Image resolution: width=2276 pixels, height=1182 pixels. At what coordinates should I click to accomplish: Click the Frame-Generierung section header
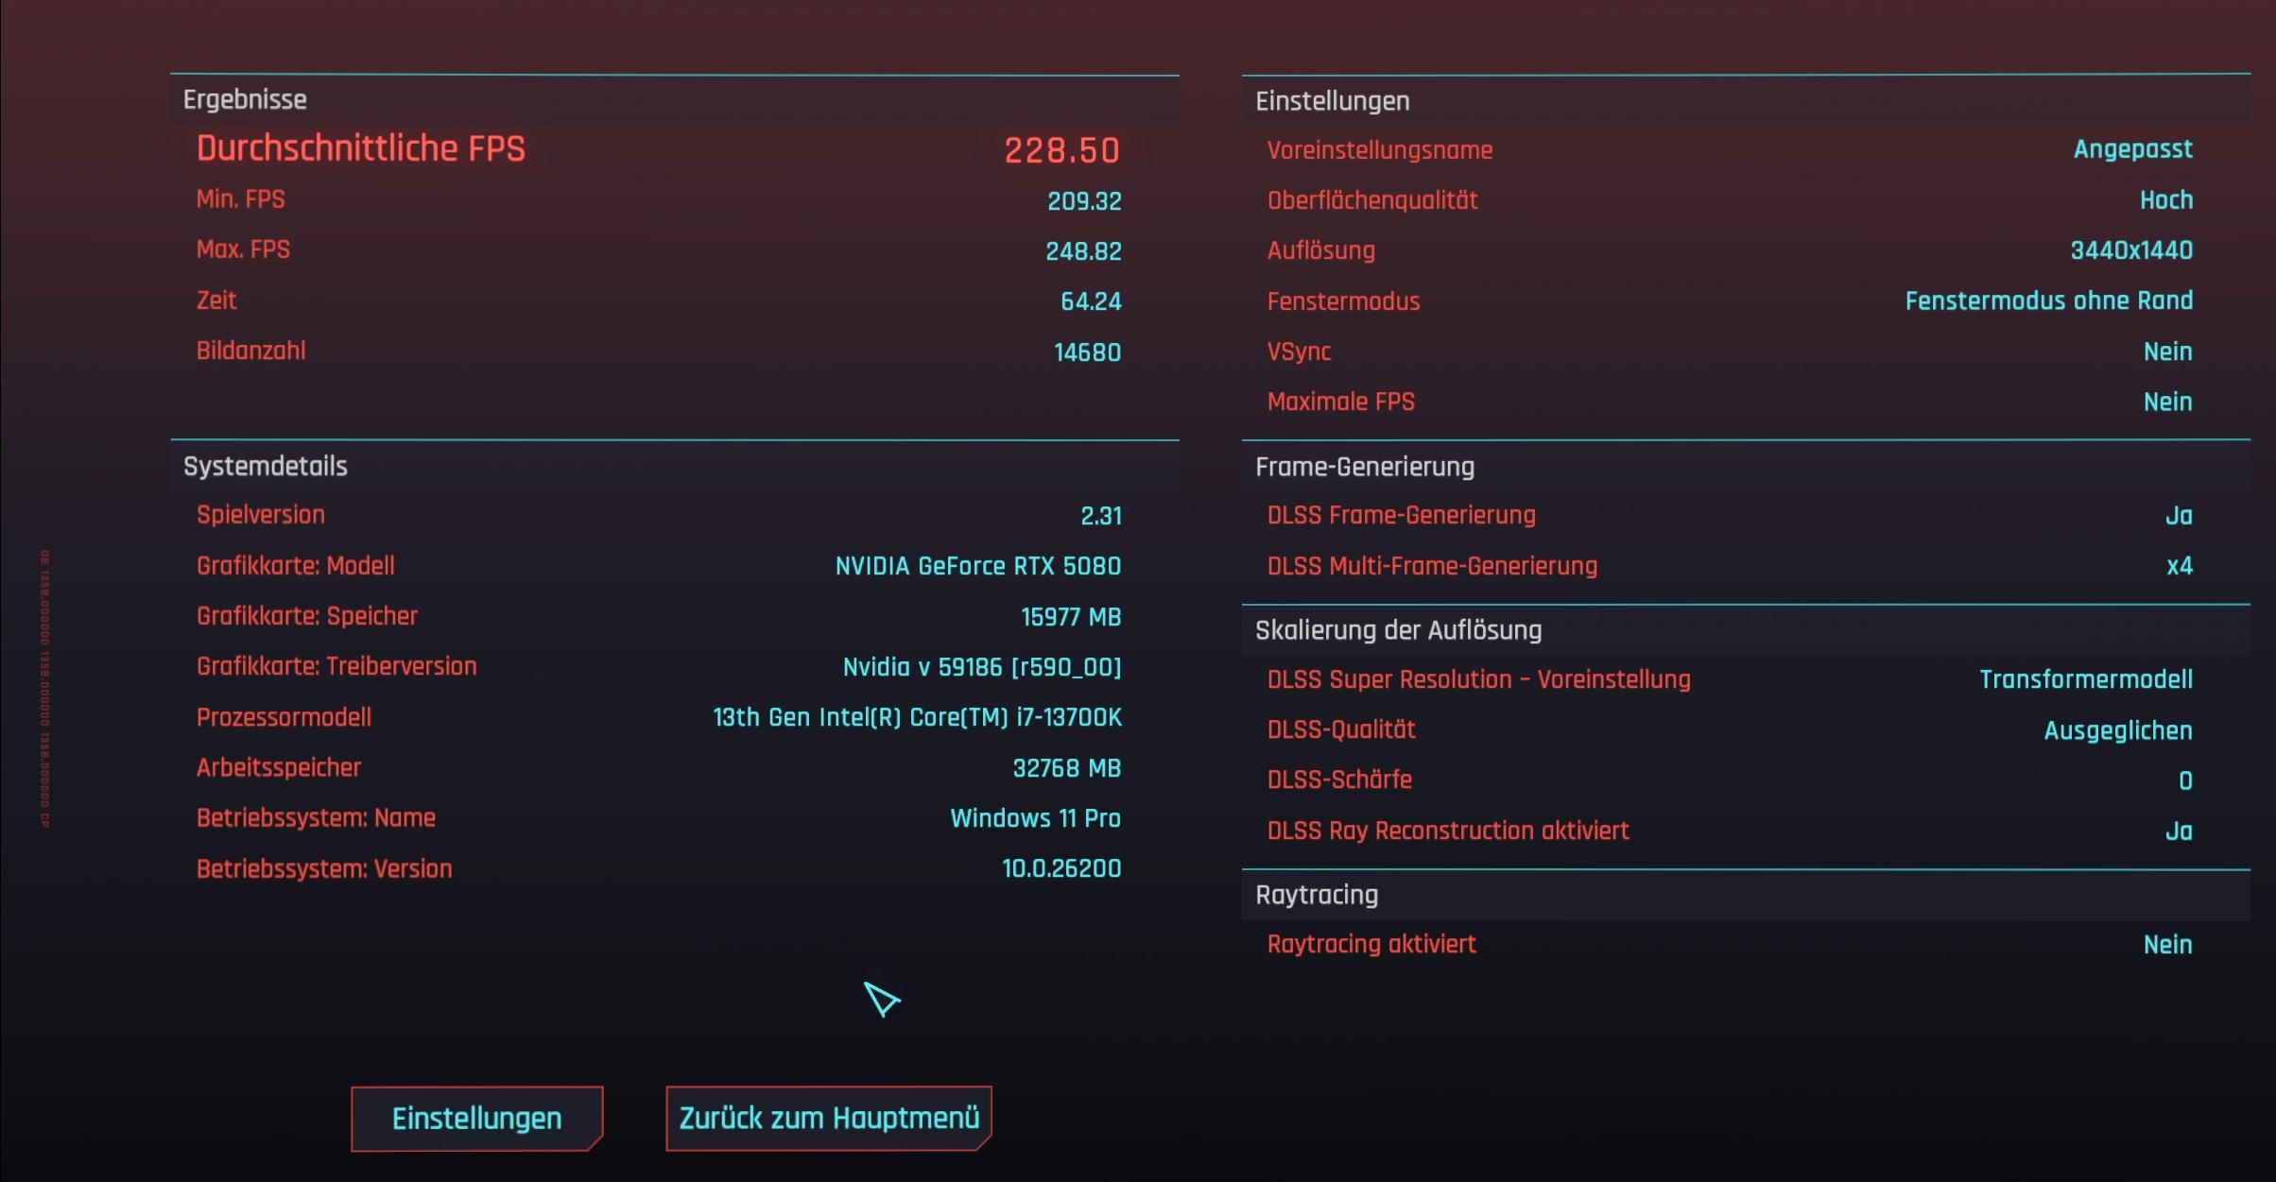(x=1364, y=467)
